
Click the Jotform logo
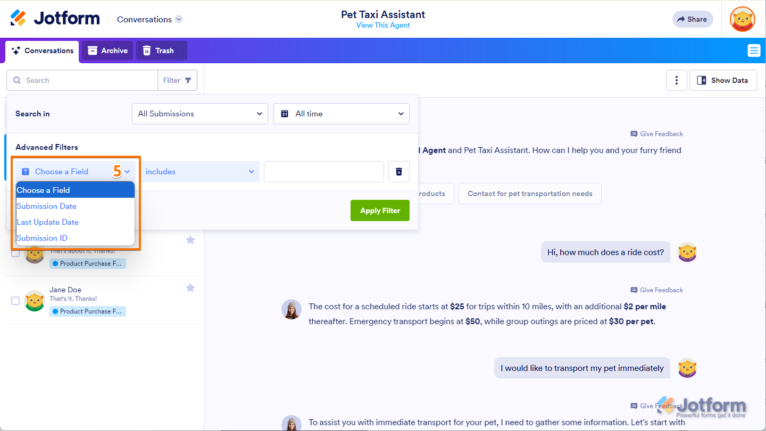tap(55, 19)
